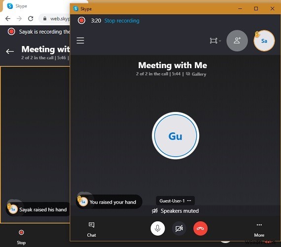Screen dimensions: 281x247
Task: Click the Gallery view label
Action: click(x=196, y=74)
